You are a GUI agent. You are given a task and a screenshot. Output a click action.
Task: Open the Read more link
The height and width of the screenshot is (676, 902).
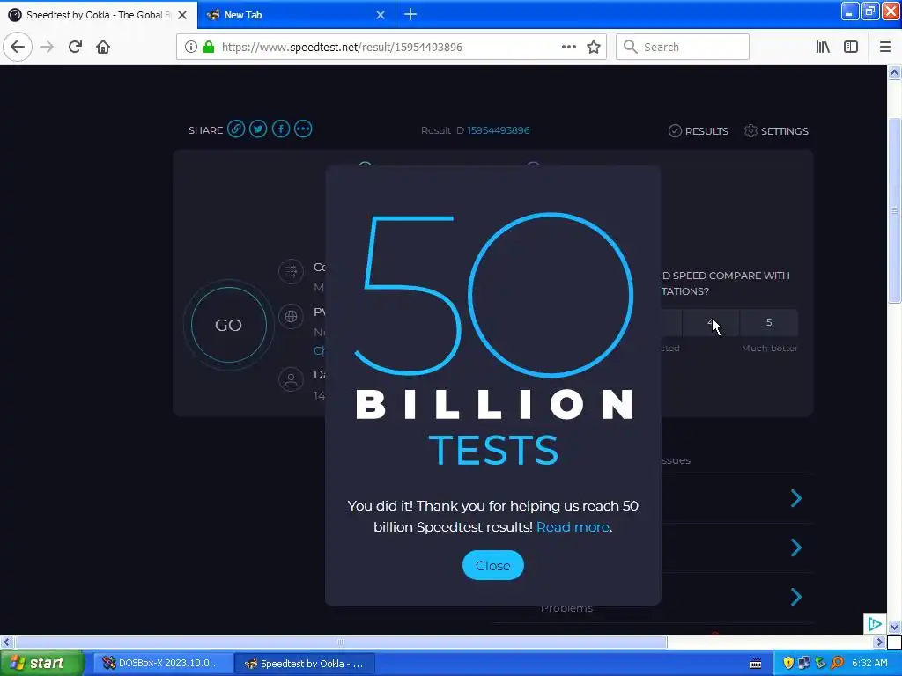[573, 527]
